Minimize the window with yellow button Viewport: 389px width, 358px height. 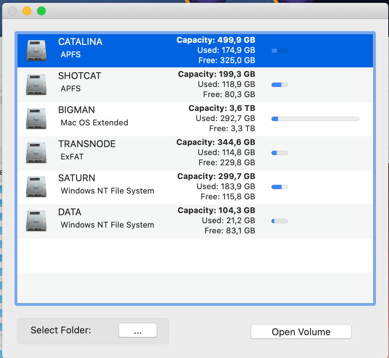click(27, 11)
